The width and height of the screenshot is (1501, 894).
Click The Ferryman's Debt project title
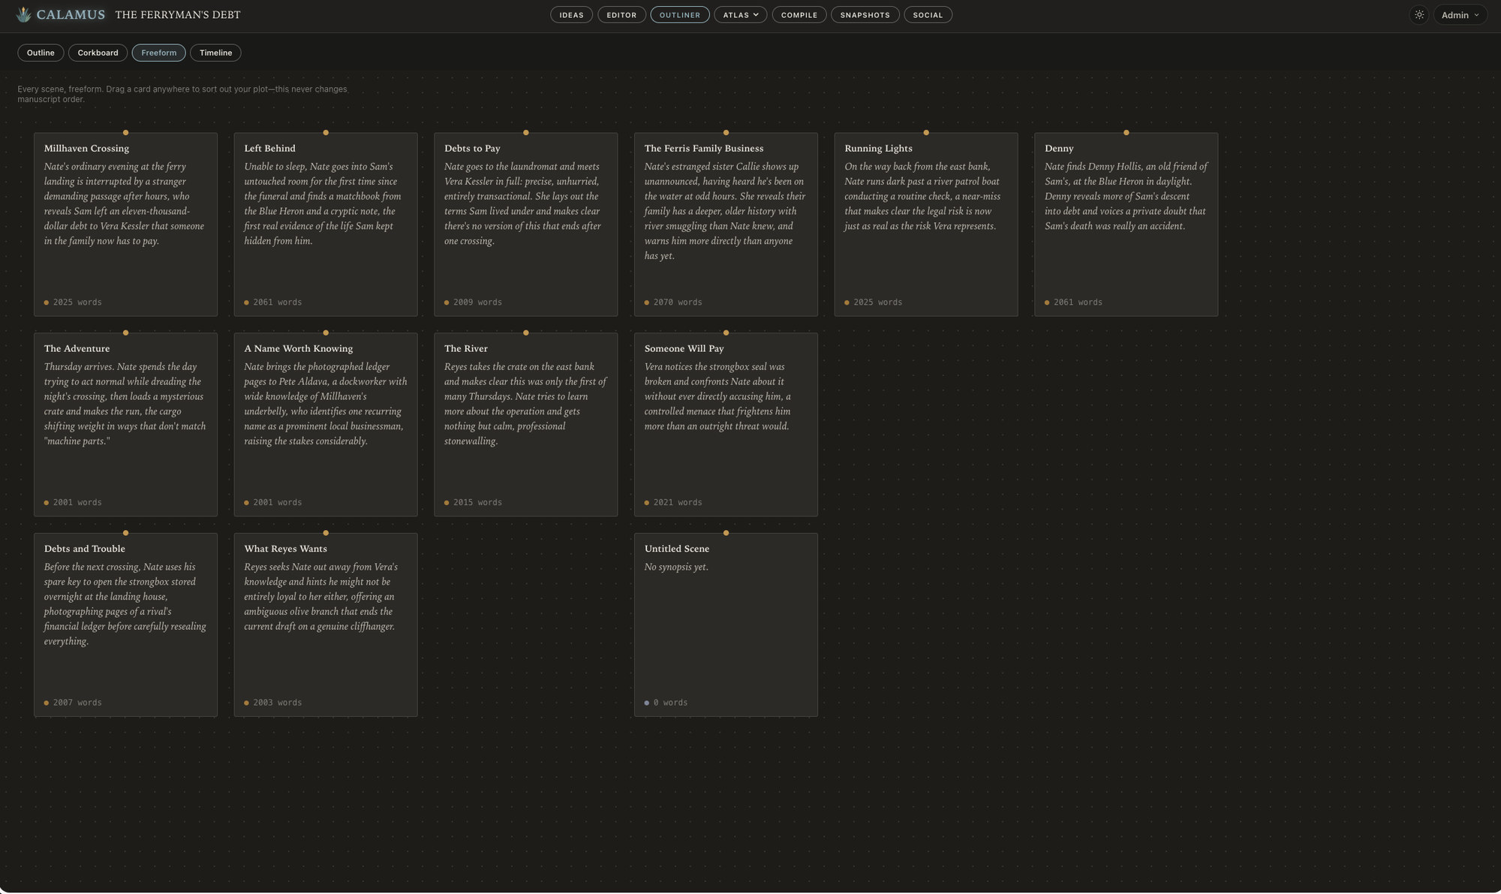click(x=178, y=15)
